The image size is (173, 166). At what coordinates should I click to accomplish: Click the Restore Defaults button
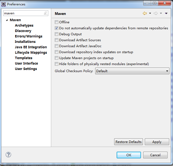pyautogui.click(x=129, y=142)
